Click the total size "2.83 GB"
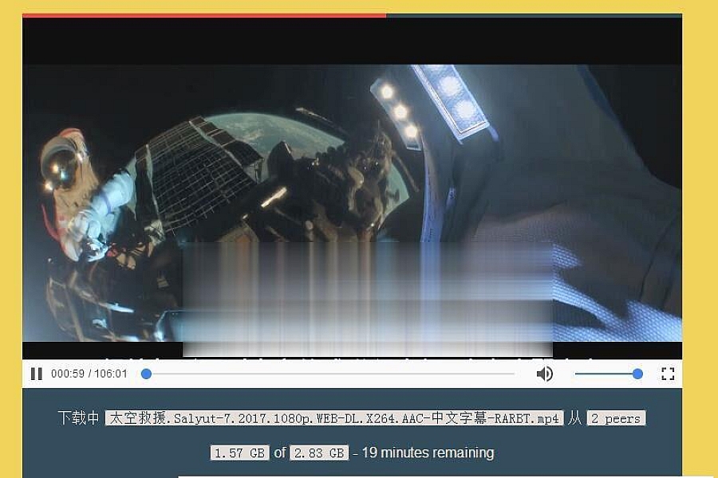 319,453
